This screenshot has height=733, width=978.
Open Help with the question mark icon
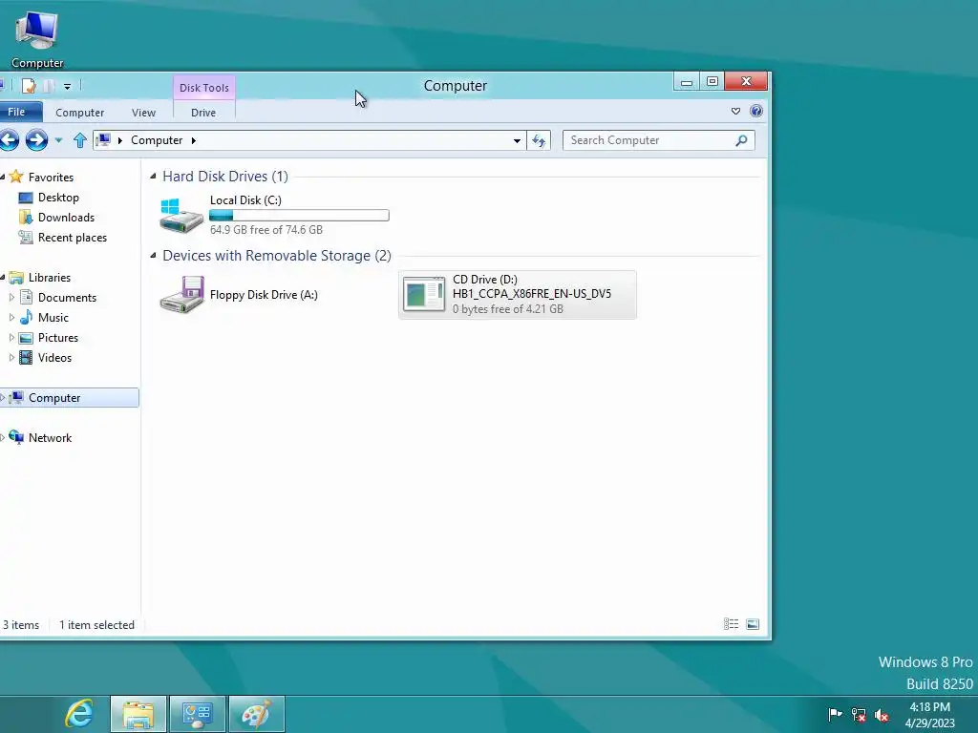pos(756,111)
